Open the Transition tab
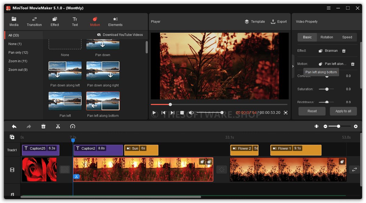This screenshot has height=203, width=366. [34, 22]
